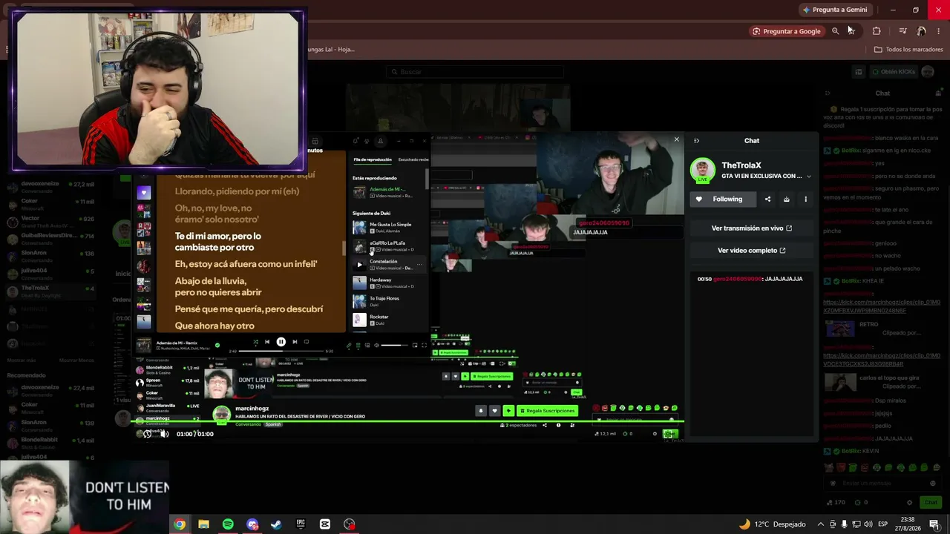Open the Chrome extensions puzzle icon

(x=877, y=31)
